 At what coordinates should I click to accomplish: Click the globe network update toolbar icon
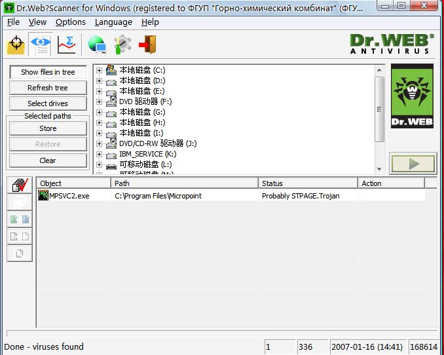[96, 45]
